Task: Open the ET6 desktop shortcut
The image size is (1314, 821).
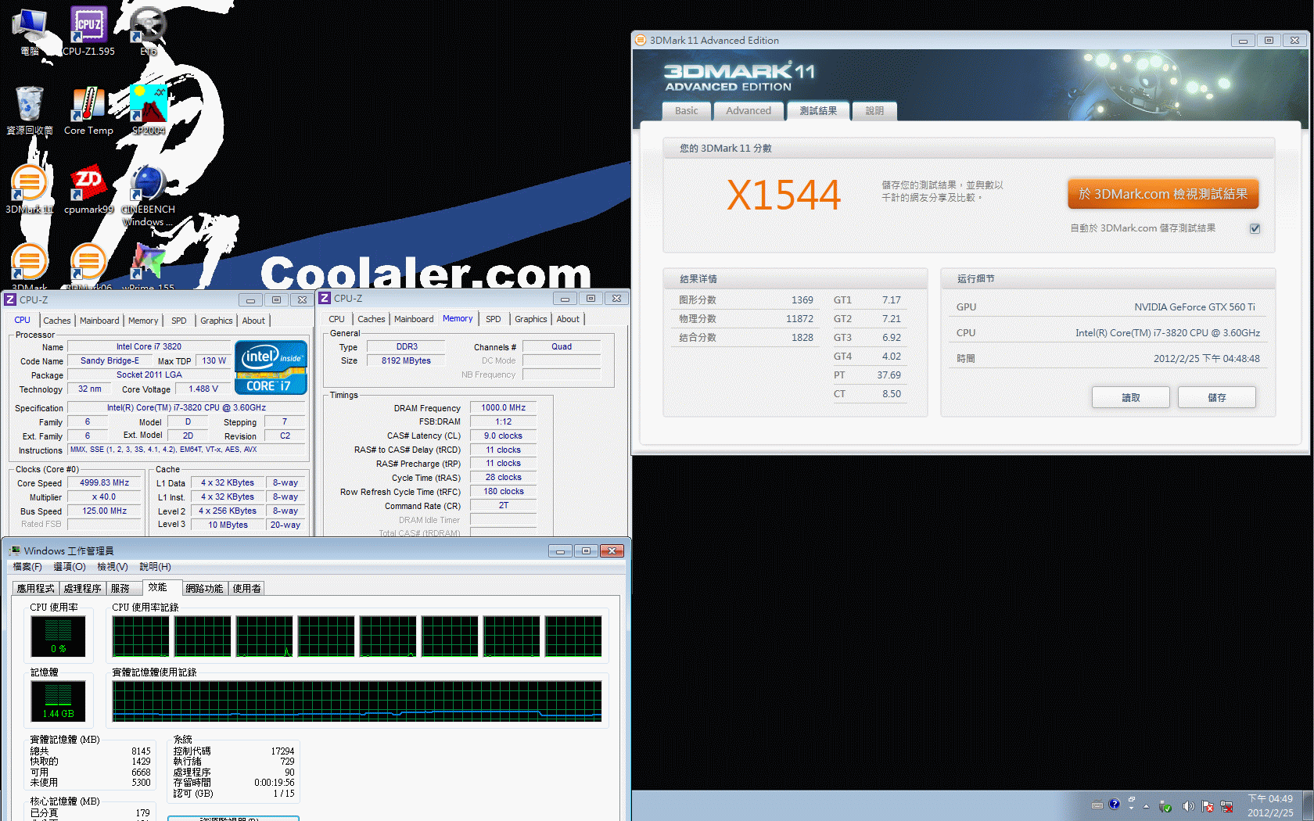Action: coord(148,31)
